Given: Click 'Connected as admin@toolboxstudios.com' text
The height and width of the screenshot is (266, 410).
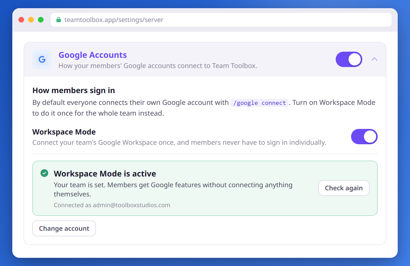Looking at the screenshot, I should [112, 205].
